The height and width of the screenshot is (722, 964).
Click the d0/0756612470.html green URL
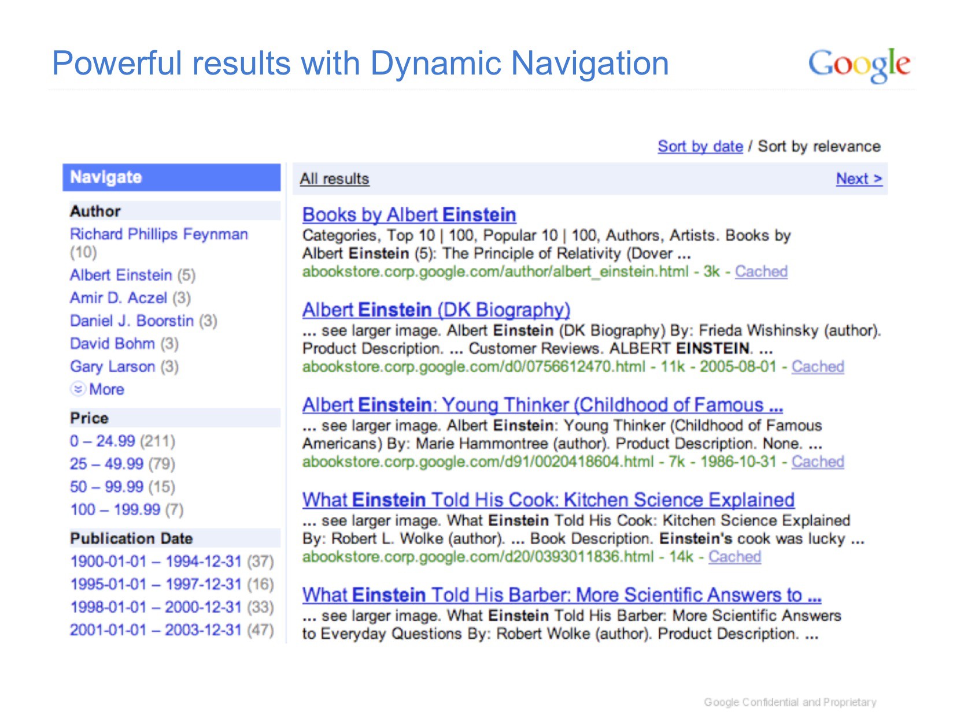(x=474, y=367)
